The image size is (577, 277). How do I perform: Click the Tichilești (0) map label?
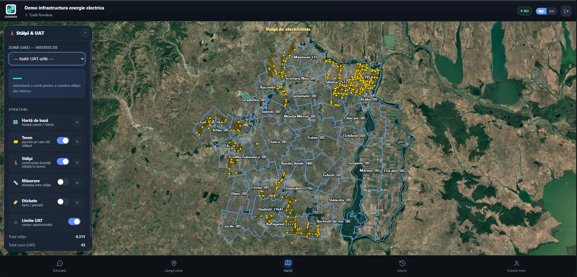coord(354,136)
